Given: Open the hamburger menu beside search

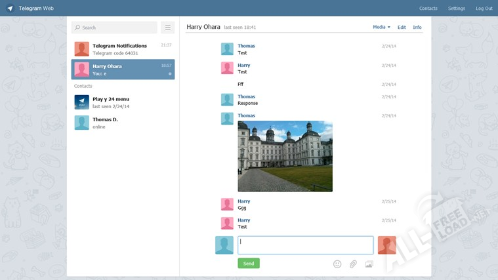Looking at the screenshot, I should point(167,28).
